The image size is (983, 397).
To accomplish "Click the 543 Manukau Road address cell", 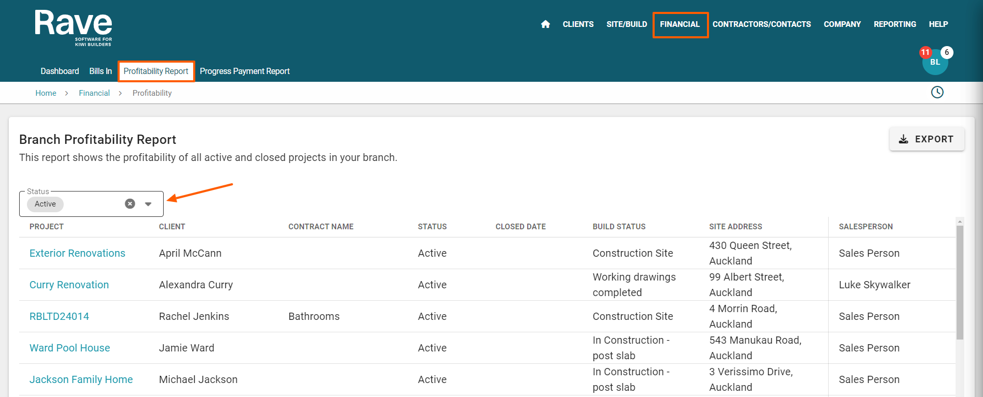I will coord(755,348).
